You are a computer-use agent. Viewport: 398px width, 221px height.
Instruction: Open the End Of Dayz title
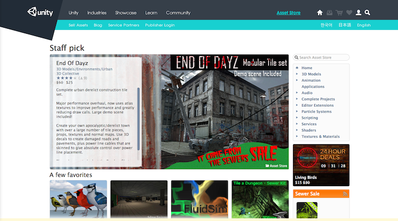coord(72,63)
